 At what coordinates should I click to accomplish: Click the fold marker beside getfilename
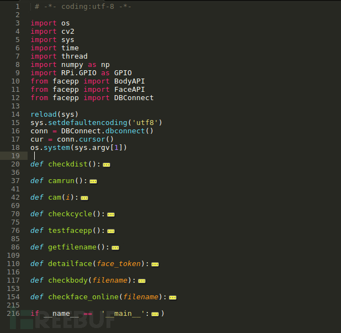click(115, 248)
